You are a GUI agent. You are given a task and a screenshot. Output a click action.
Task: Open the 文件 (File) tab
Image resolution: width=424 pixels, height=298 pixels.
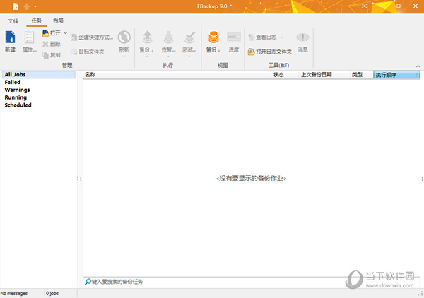coord(13,20)
